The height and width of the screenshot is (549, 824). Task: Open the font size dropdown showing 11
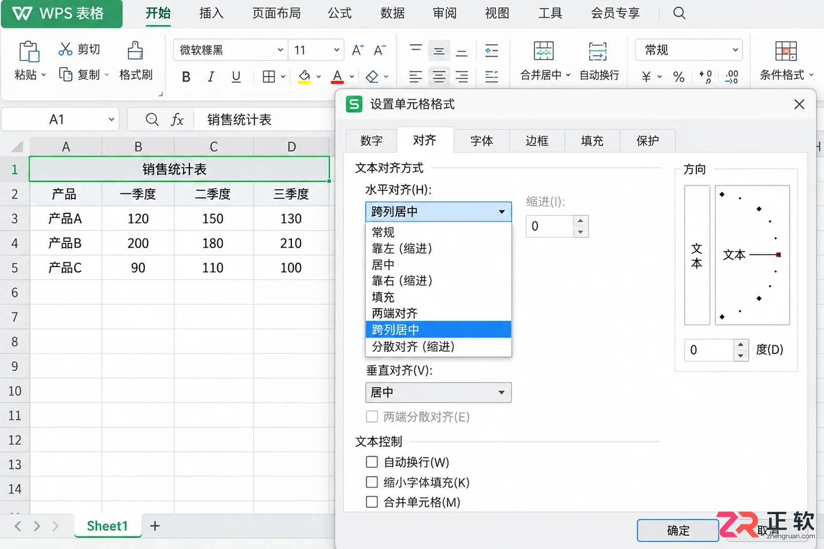coord(336,50)
